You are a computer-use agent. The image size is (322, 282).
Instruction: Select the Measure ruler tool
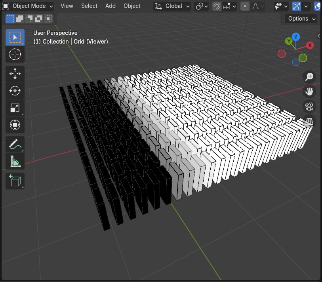pyautogui.click(x=15, y=161)
